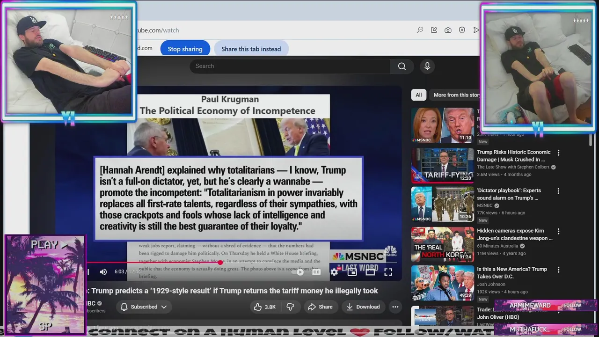This screenshot has height=337, width=599.
Task: Click the video progress bar scrubber dot
Action: coord(220,263)
